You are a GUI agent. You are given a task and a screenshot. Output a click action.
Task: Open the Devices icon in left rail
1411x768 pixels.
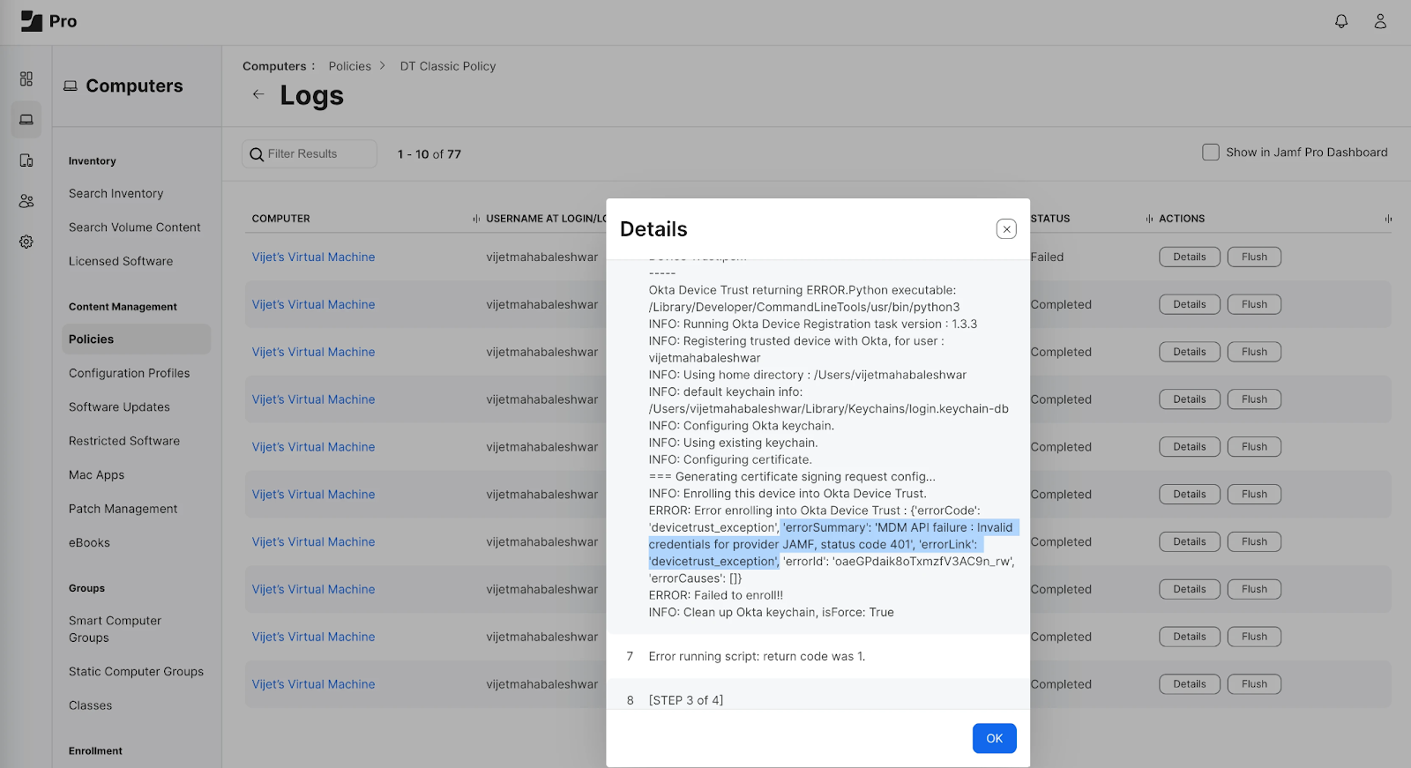coord(26,160)
